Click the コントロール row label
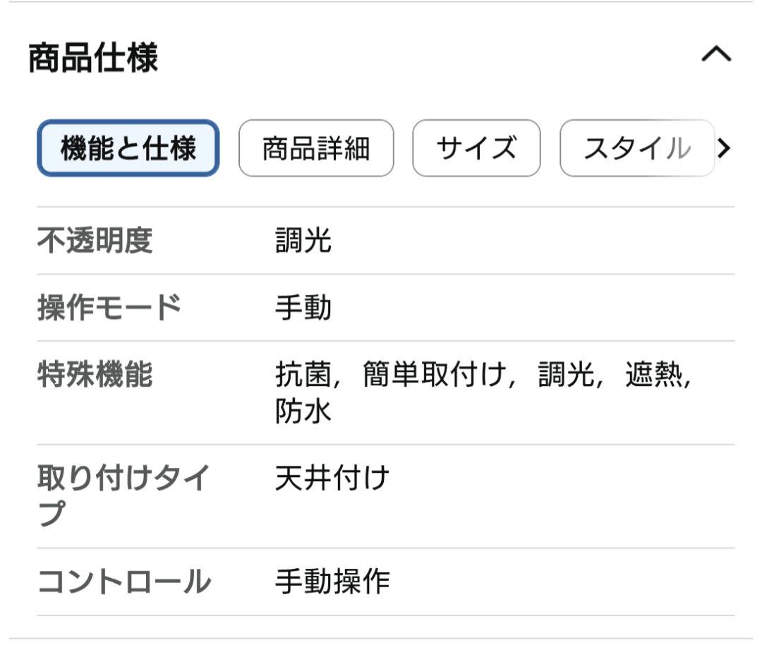Image resolution: width=762 pixels, height=657 pixels. 123,581
